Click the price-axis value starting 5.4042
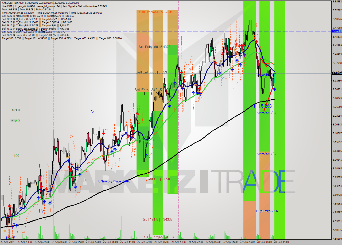The width and height of the screenshot is (342, 245). 337,54
